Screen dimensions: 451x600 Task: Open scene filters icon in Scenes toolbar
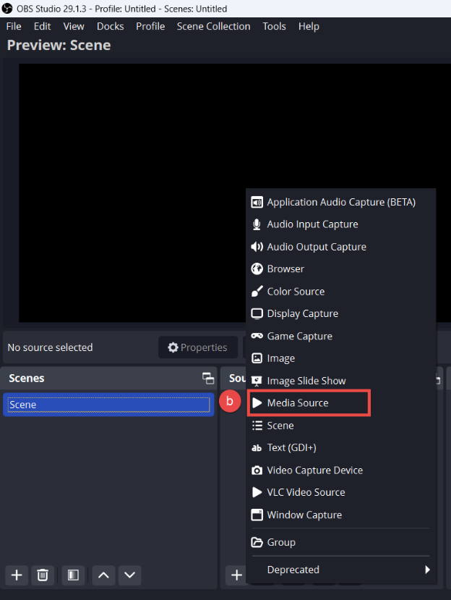click(x=73, y=575)
